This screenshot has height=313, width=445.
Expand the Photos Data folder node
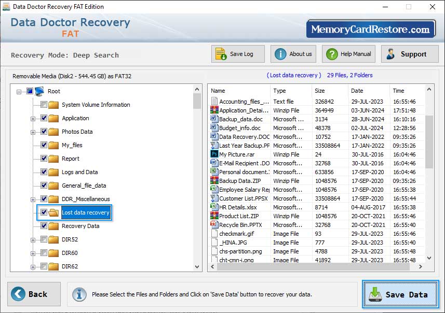[x=33, y=132]
